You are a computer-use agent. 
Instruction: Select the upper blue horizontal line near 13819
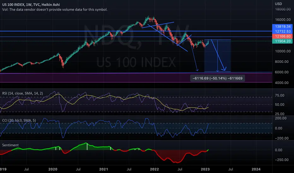point(136,31)
